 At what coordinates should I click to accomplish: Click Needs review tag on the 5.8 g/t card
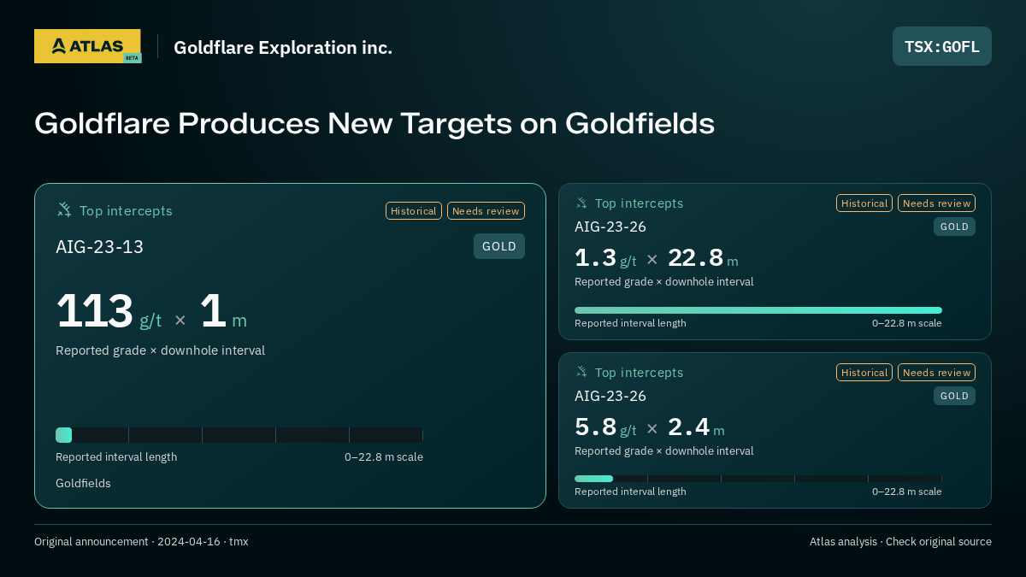coord(936,373)
